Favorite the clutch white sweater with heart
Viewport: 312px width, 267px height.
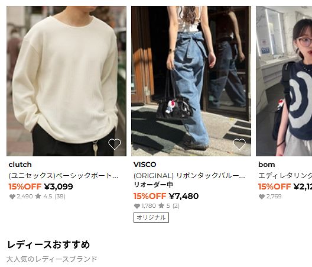(x=115, y=144)
